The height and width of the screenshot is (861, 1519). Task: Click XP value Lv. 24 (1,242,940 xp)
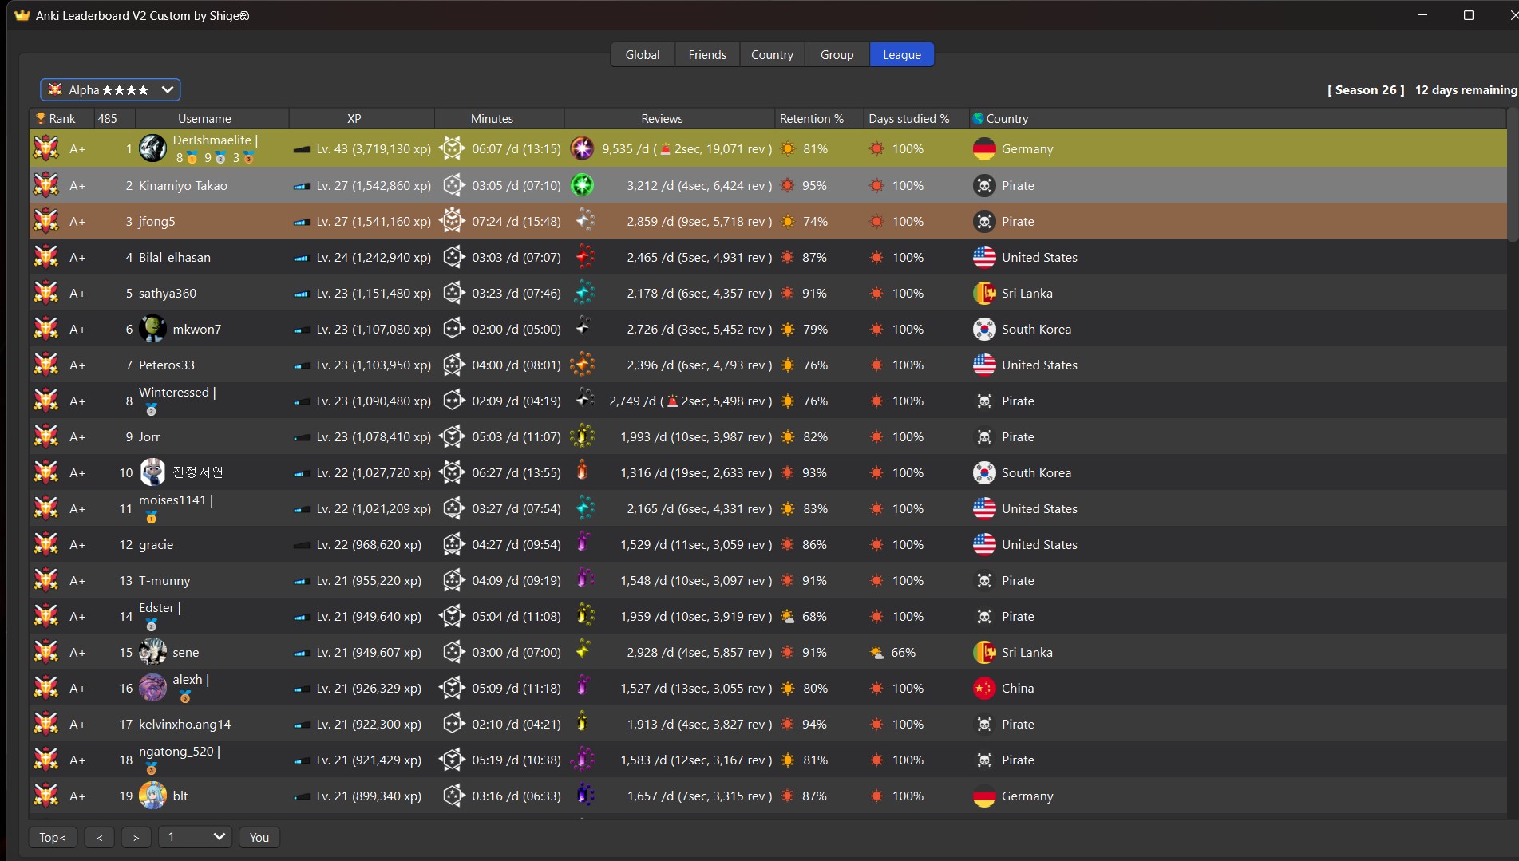pos(374,257)
